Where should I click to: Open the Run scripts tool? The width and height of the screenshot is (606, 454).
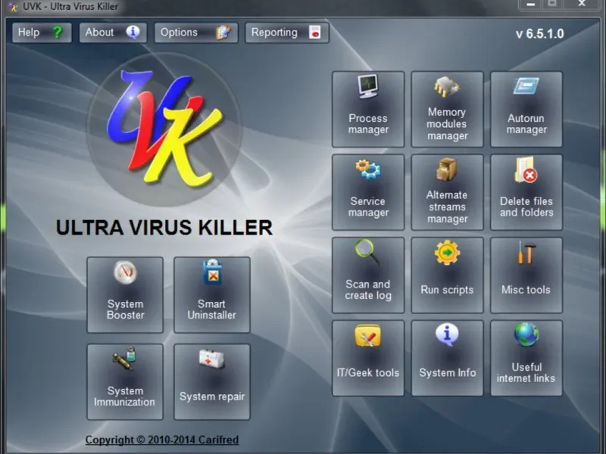pos(447,275)
